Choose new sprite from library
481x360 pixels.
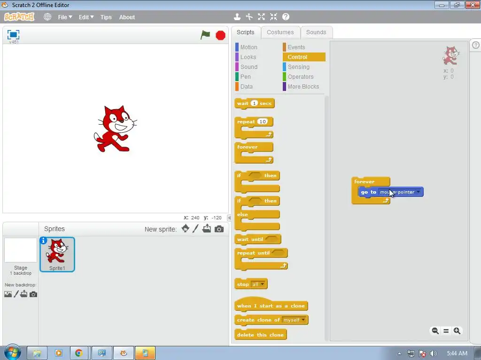click(x=185, y=228)
